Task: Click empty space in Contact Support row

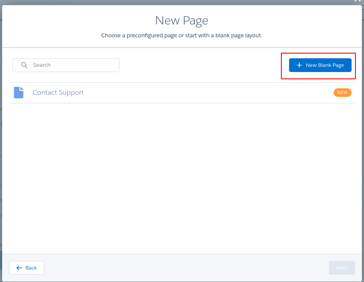Action: 206,93
